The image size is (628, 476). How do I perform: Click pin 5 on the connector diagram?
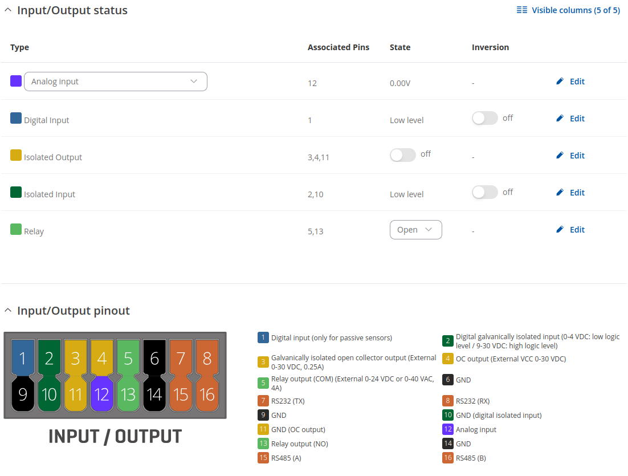tap(128, 358)
